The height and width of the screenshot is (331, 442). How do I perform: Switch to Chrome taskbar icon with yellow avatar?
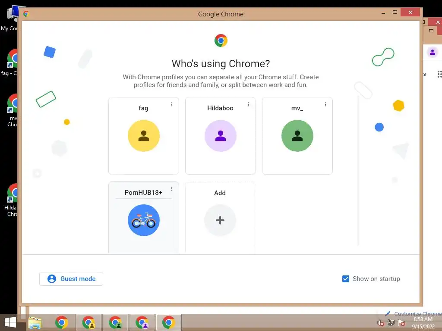coord(88,322)
